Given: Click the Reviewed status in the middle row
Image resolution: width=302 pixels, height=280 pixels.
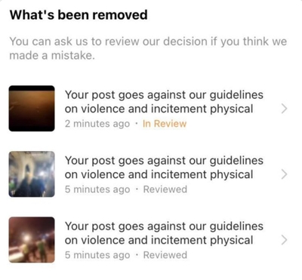Looking at the screenshot, I should point(165,189).
